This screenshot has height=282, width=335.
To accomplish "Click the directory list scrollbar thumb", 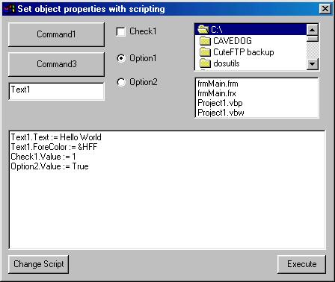I will [313, 39].
